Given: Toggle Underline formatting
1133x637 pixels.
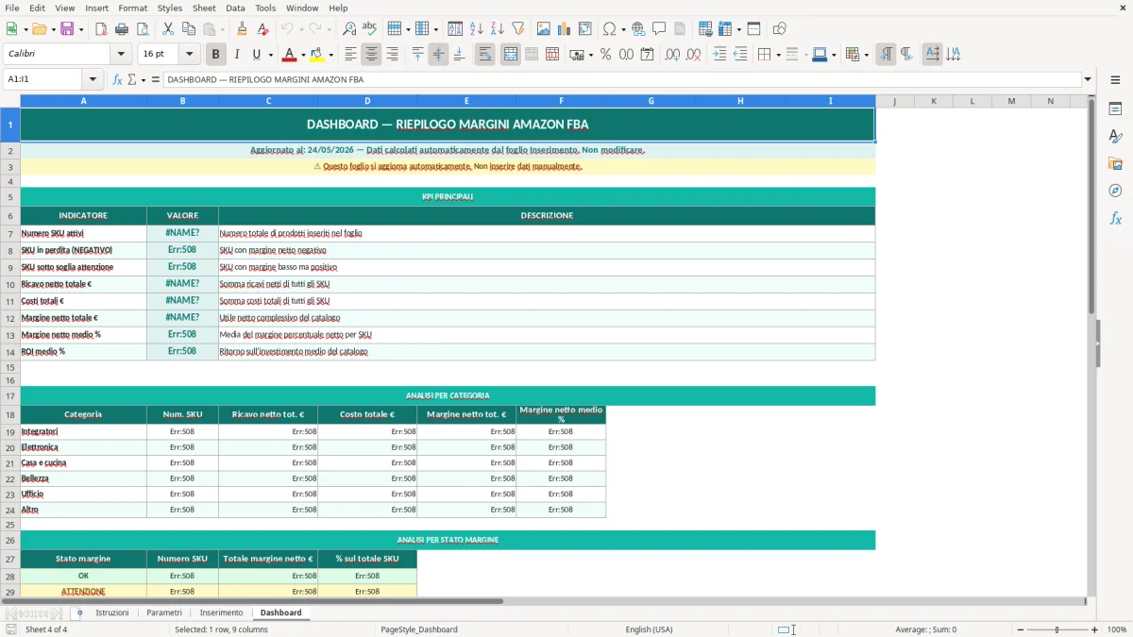Looking at the screenshot, I should (257, 55).
